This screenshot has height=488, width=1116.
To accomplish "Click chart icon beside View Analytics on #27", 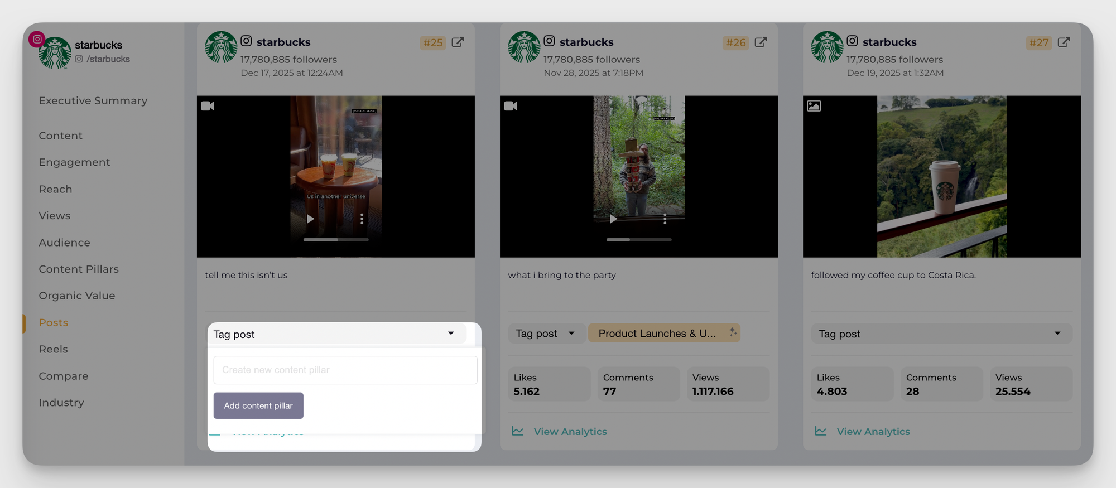I will pos(821,431).
